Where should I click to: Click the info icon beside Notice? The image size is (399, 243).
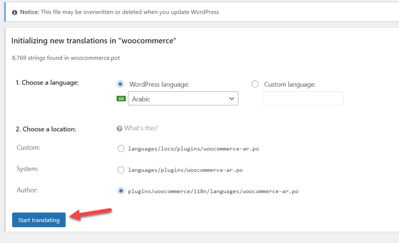(14, 12)
